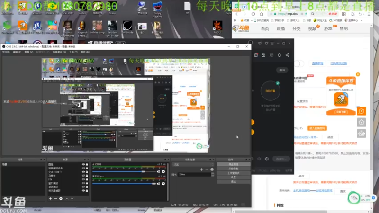Close the Douyu companion ad popup
The image size is (379, 213).
pyautogui.click(x=358, y=74)
